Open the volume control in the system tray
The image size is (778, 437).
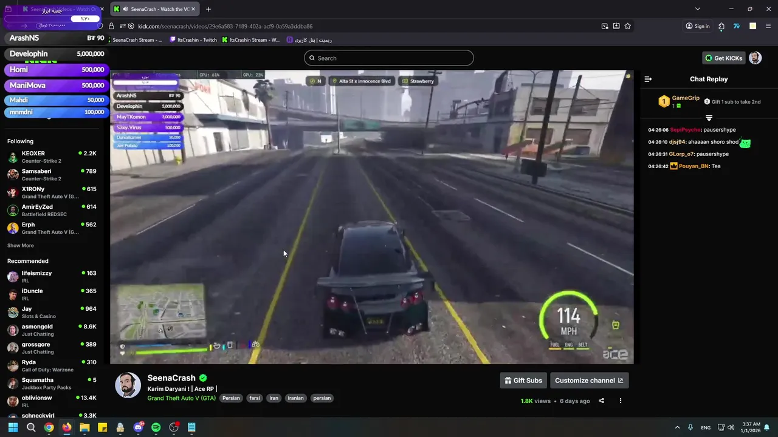pos(731,427)
